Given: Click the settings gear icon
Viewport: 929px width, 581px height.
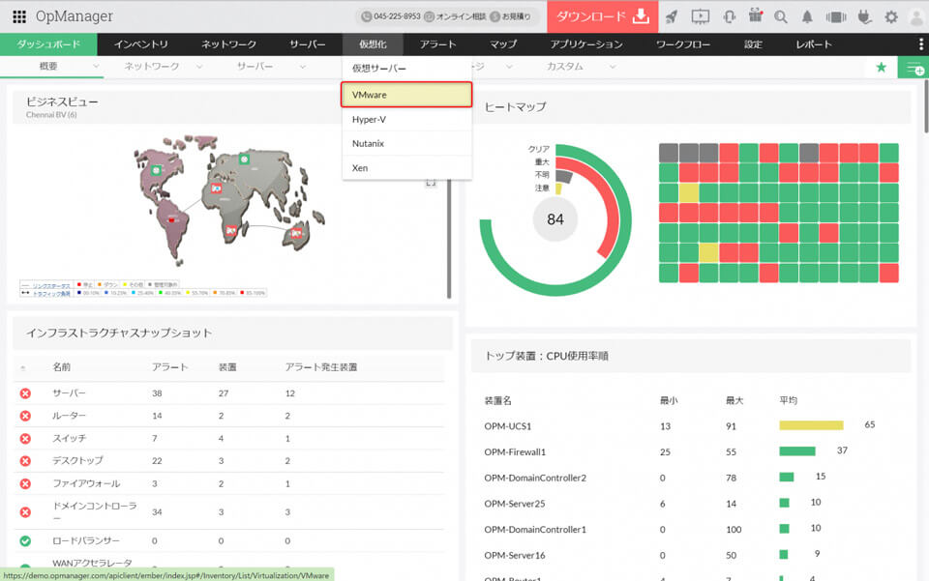Looking at the screenshot, I should click(890, 16).
